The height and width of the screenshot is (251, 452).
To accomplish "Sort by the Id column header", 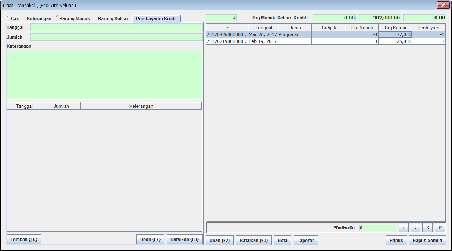I will (x=227, y=28).
